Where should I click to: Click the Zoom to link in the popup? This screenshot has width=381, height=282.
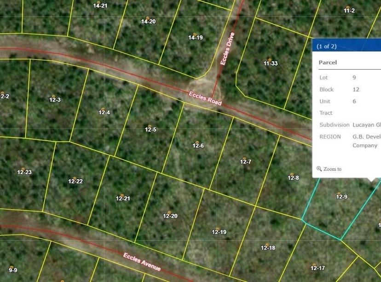(x=332, y=169)
